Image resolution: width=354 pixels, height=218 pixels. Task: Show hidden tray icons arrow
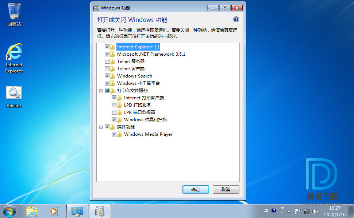point(289,211)
